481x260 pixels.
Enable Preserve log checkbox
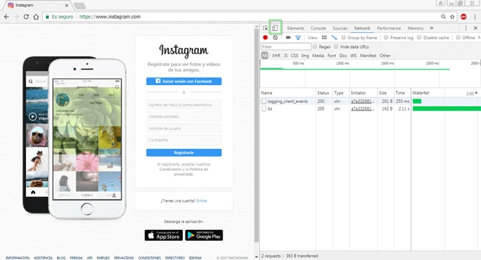(386, 37)
